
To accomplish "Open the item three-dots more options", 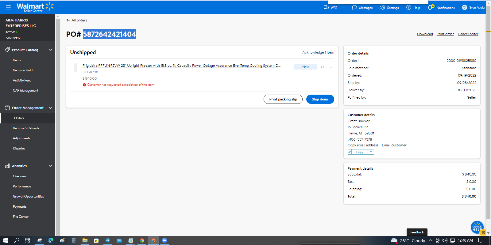I will click(331, 67).
